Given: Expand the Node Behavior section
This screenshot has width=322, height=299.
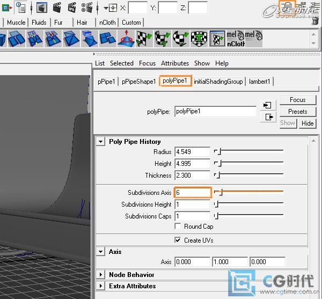Looking at the screenshot, I should coord(101,275).
